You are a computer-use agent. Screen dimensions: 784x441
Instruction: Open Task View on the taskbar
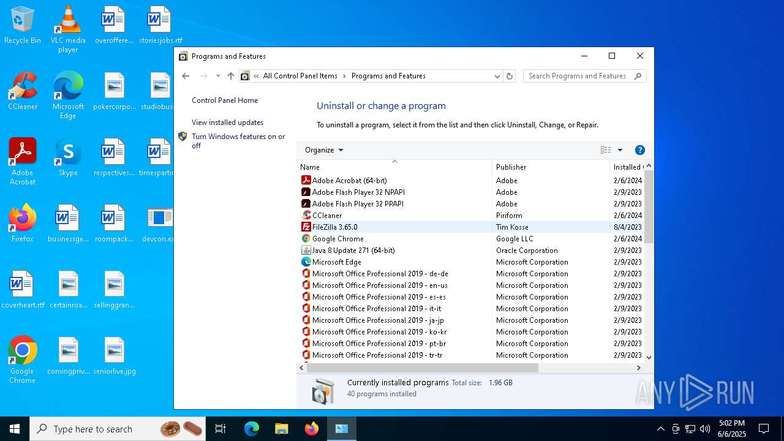(x=221, y=429)
